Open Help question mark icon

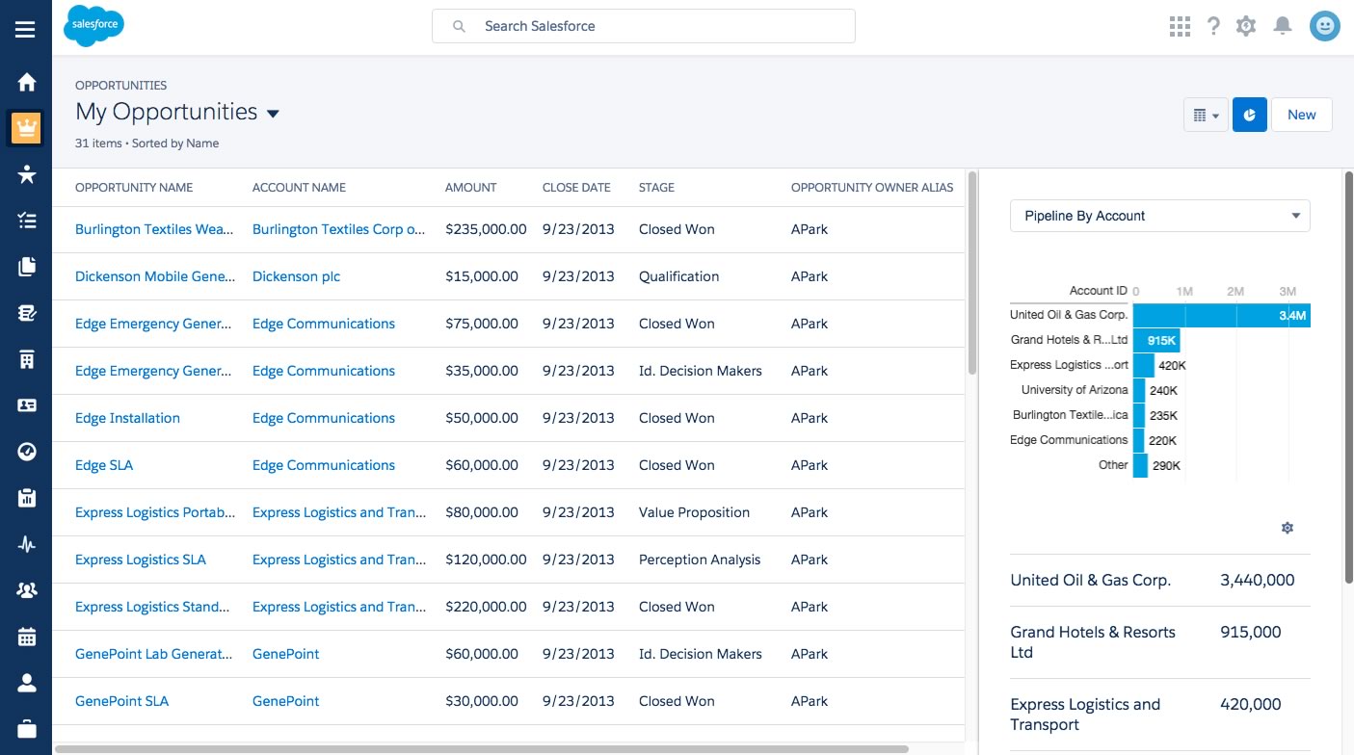coord(1213,26)
